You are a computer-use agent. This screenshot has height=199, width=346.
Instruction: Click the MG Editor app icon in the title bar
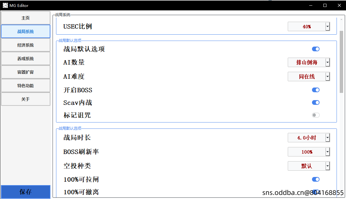(x=5, y=5)
